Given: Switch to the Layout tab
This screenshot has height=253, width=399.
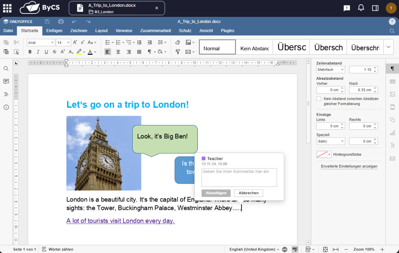Looking at the screenshot, I should (x=101, y=31).
